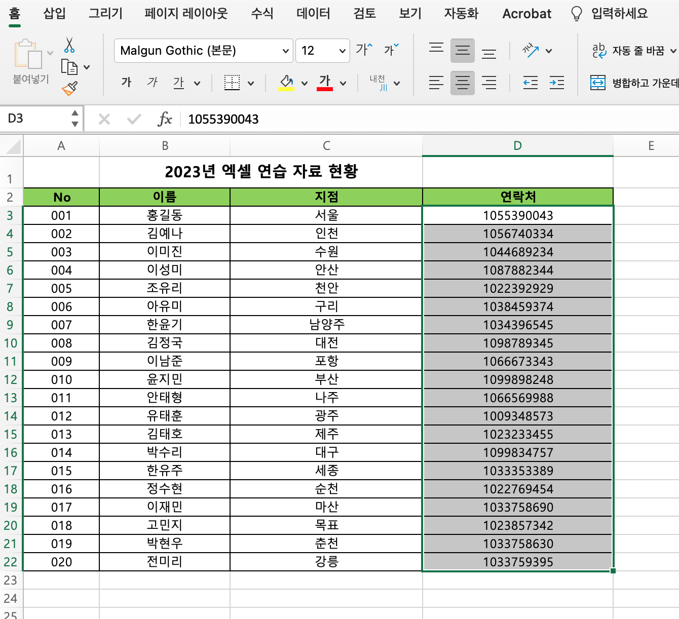Click the cell containing 홍길동
Viewport: 679px width, 619px height.
[x=165, y=215]
